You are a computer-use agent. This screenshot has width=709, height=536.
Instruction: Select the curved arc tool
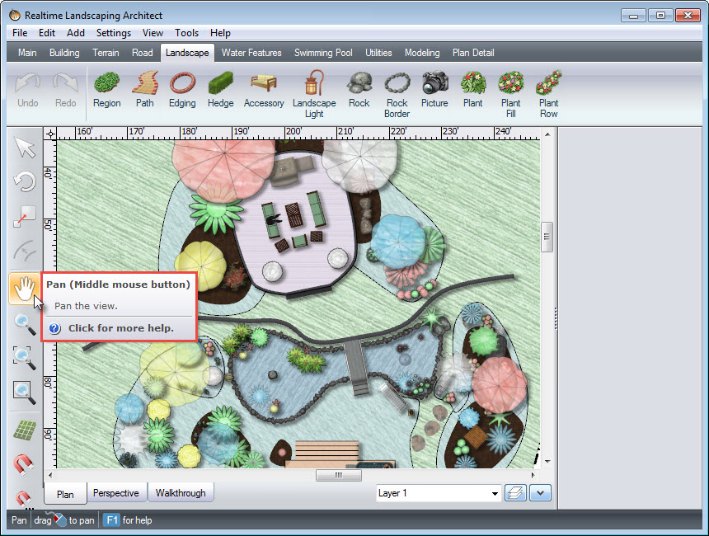click(25, 252)
